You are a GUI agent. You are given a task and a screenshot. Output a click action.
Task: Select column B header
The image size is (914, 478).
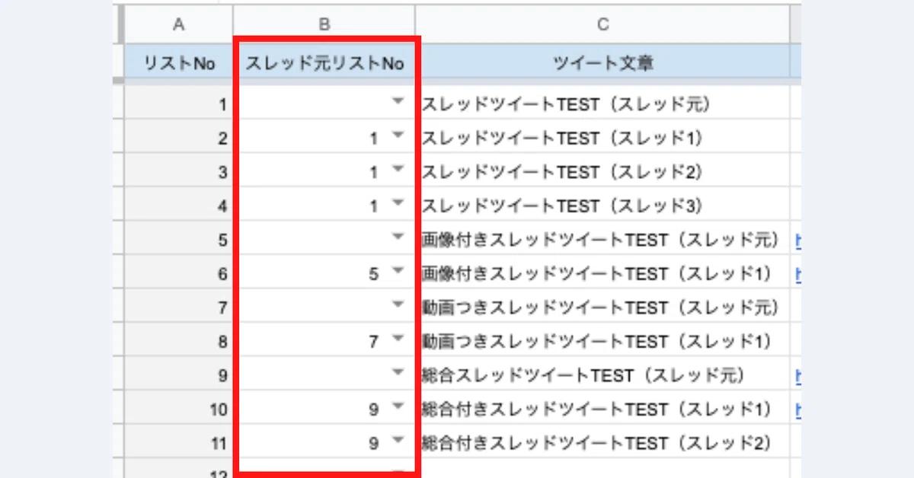pyautogui.click(x=324, y=24)
